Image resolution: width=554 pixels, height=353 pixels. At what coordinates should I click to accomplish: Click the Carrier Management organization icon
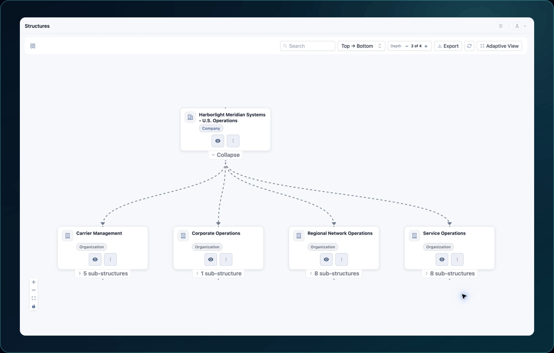68,236
